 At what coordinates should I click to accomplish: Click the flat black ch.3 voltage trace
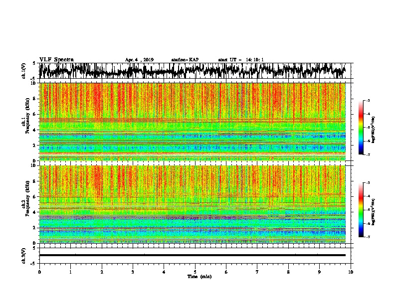point(192,255)
